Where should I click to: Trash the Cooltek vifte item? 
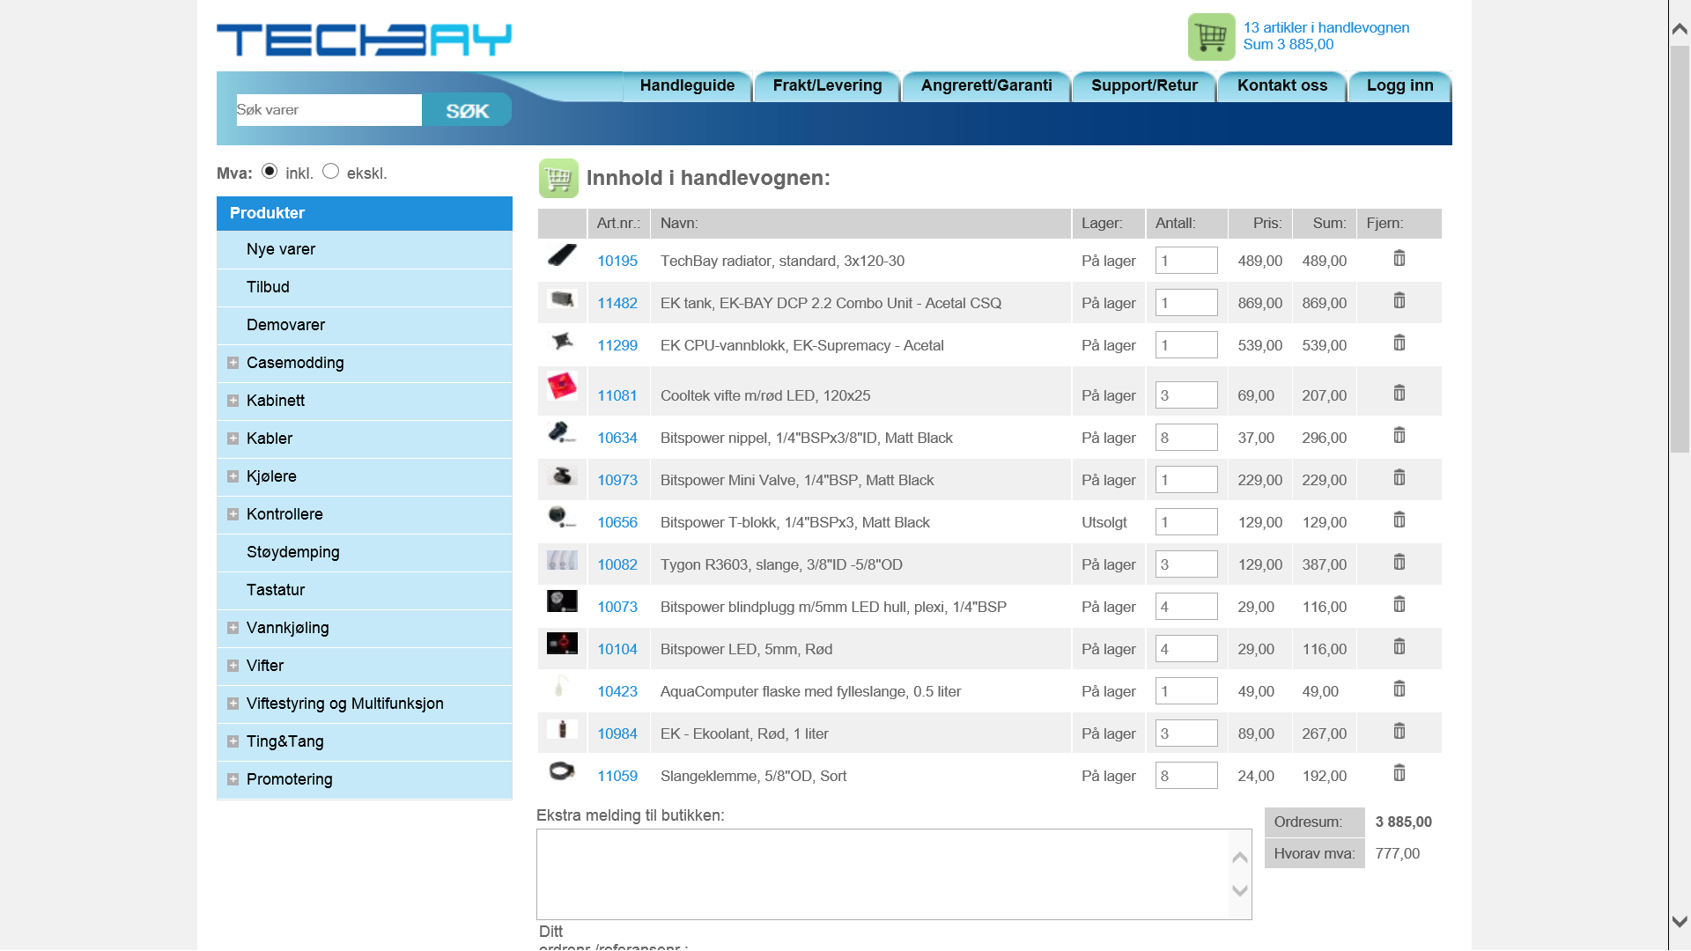tap(1399, 393)
